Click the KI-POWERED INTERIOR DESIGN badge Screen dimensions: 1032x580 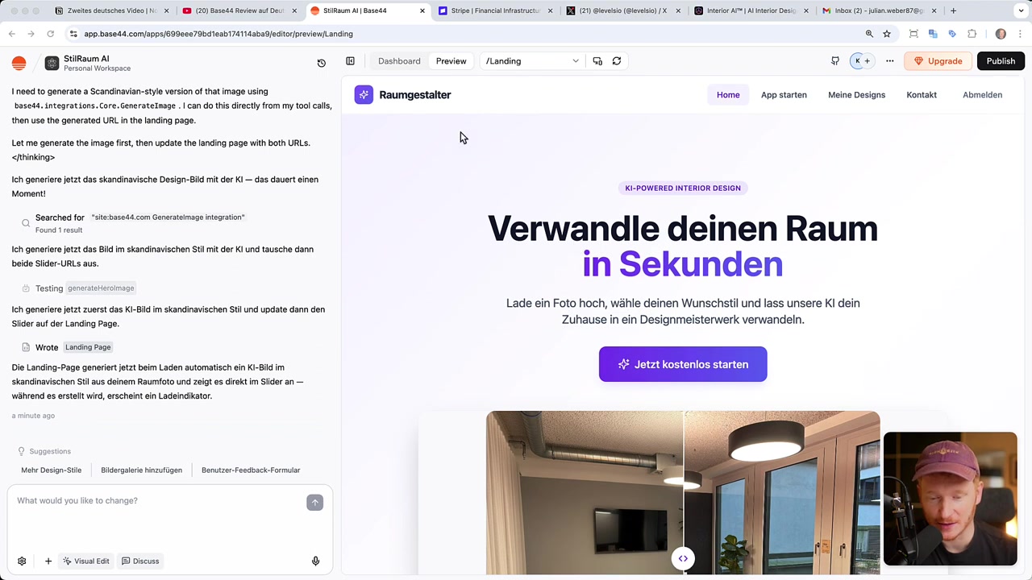tap(683, 188)
